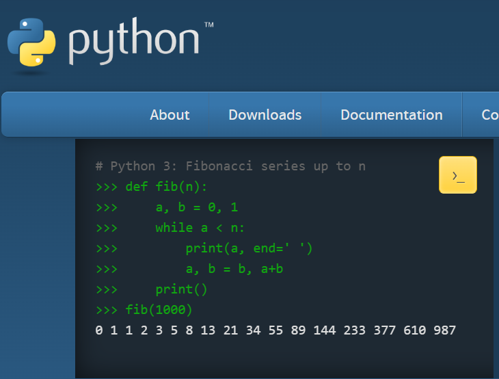Open the Downloads menu

(x=265, y=115)
